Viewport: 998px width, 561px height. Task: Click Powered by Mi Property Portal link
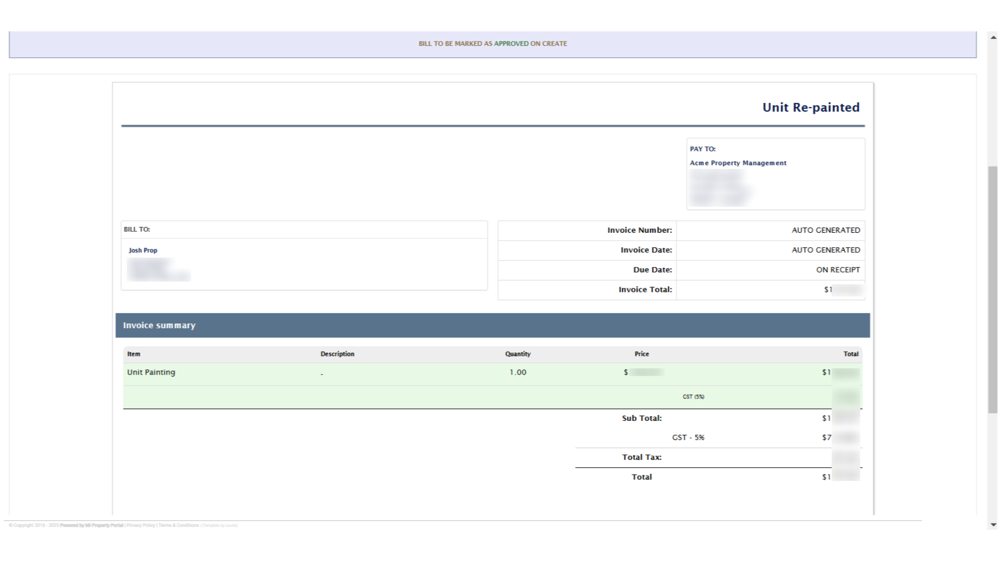pos(91,525)
